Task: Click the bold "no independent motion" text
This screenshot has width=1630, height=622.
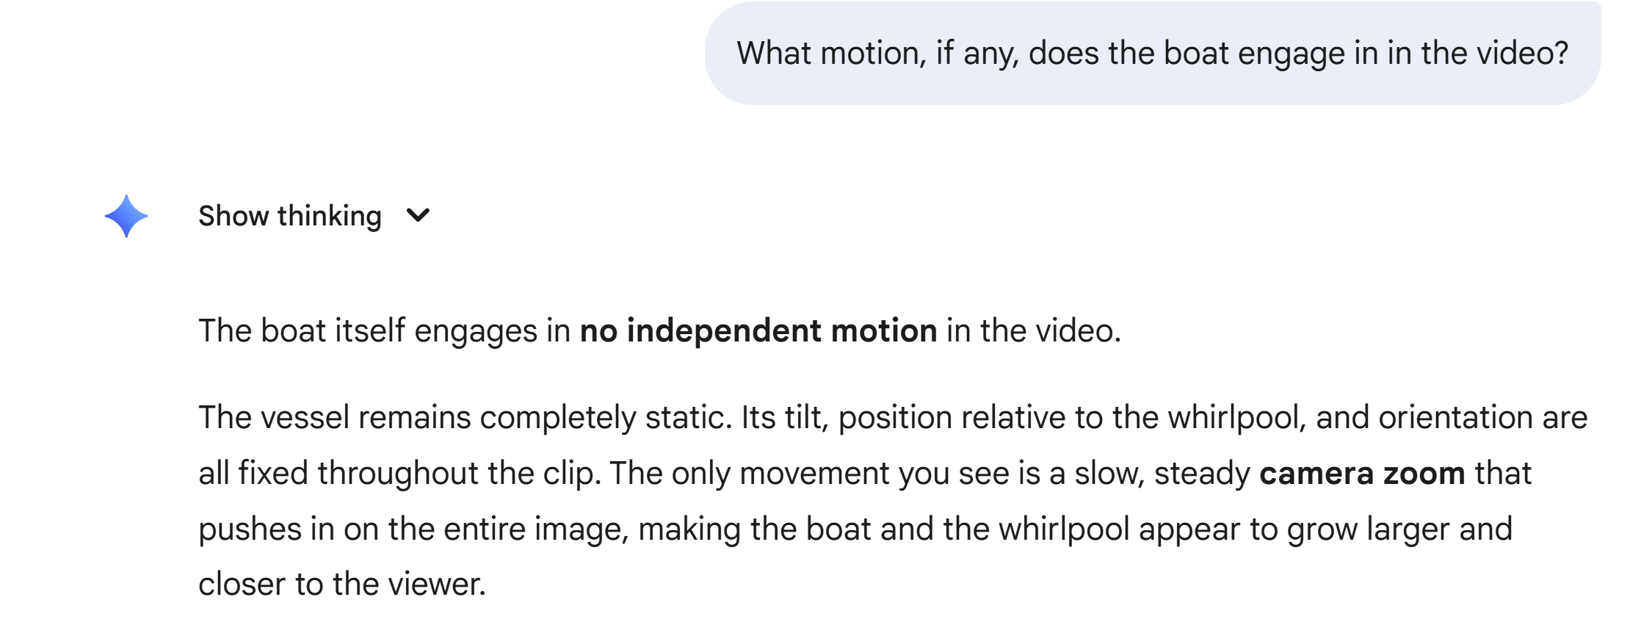Action: click(758, 330)
